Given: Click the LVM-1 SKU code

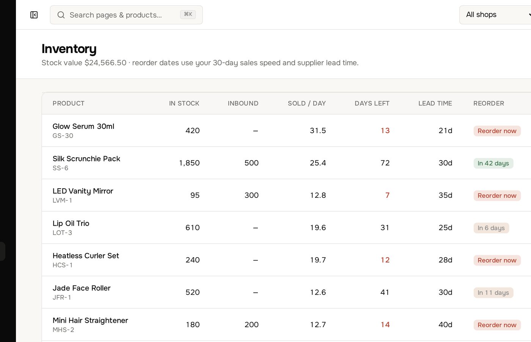Looking at the screenshot, I should tap(62, 200).
